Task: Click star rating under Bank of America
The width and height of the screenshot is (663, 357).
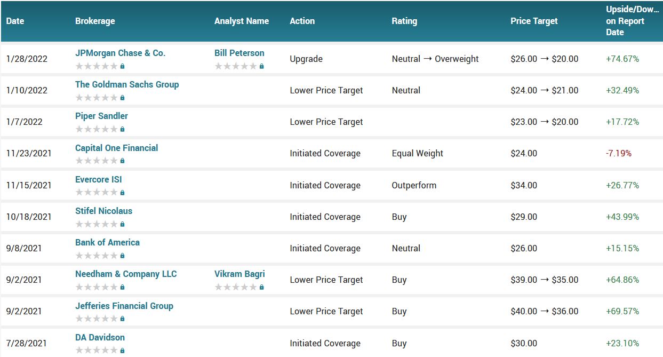Action: 97,256
